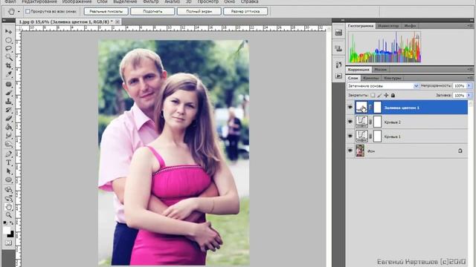Toggle lock position cross icon
Screen dimensions: 476x267
pos(386,96)
